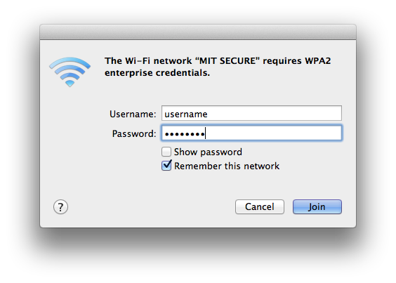Click the "enterprise credentials." message line
Viewport: 396px width, 283px height.
tap(157, 73)
